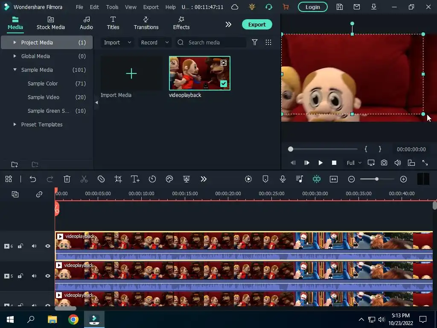Click the timeline zoom slider
Image resolution: width=437 pixels, height=328 pixels.
tap(377, 179)
